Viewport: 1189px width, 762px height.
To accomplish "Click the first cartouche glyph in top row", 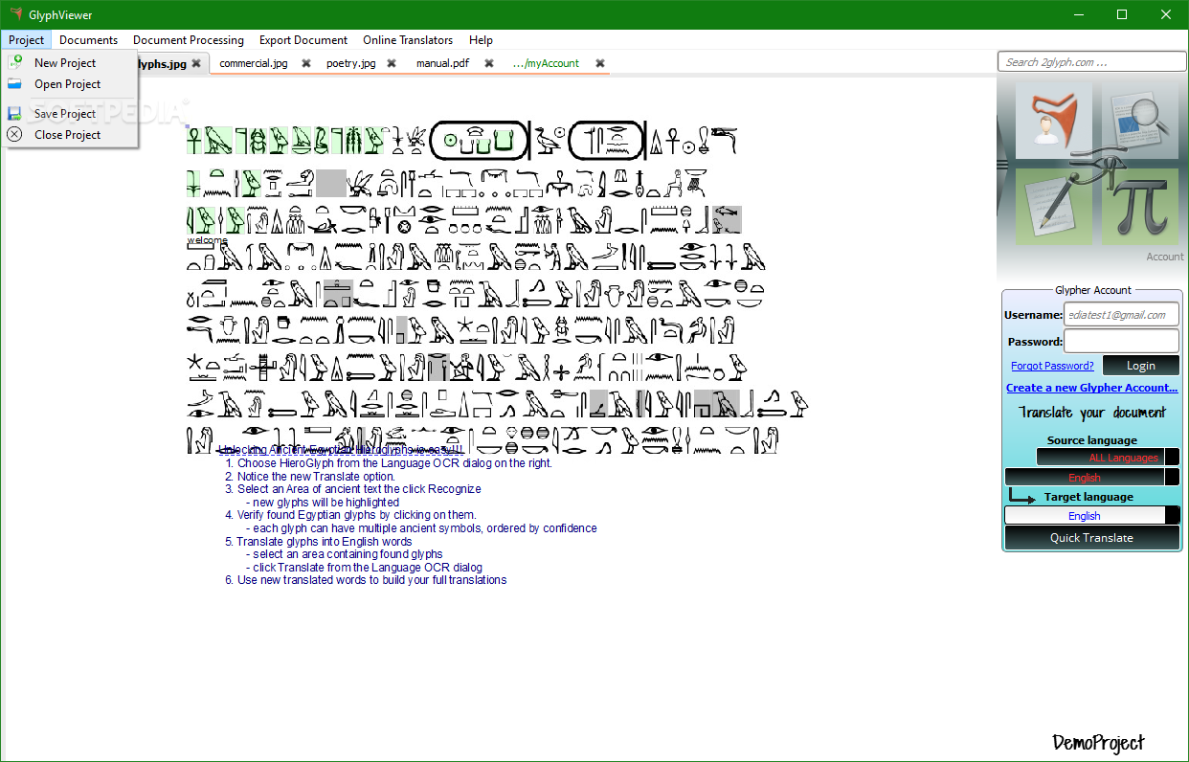I will (480, 141).
